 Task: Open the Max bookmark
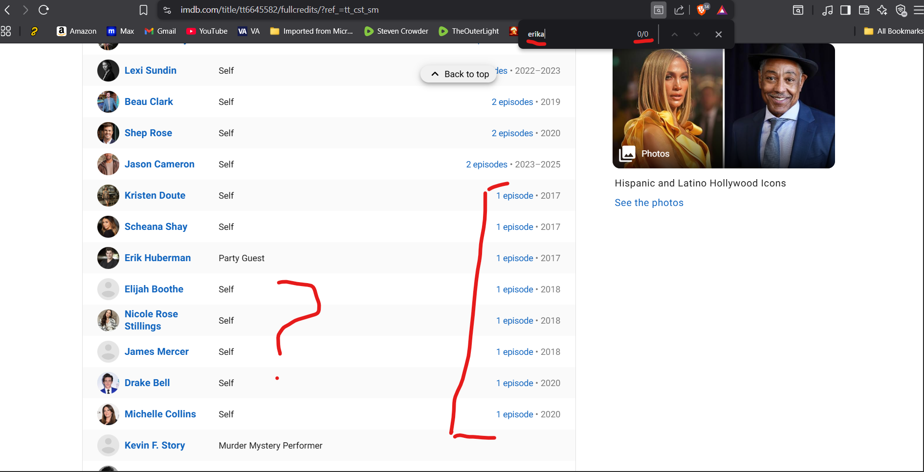click(120, 31)
